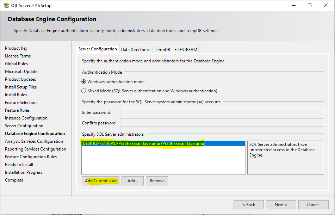Focus the Confirm password field
This screenshot has width=335, height=215.
pos(222,123)
